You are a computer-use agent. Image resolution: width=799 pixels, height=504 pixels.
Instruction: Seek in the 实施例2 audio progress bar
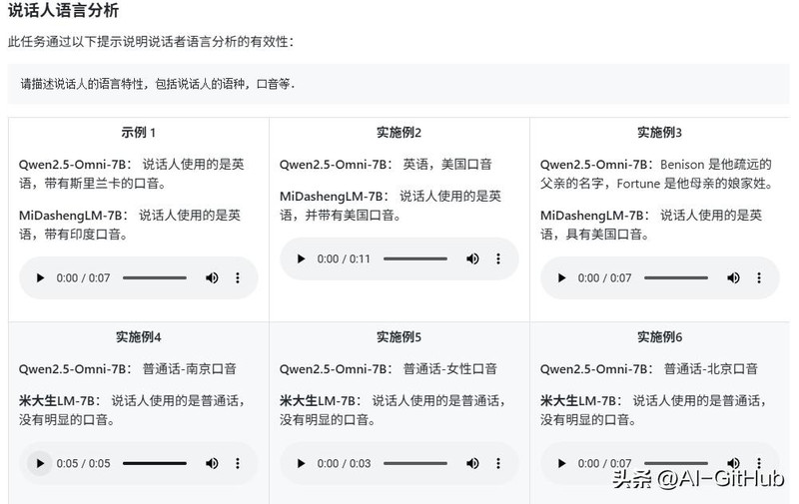tap(415, 258)
